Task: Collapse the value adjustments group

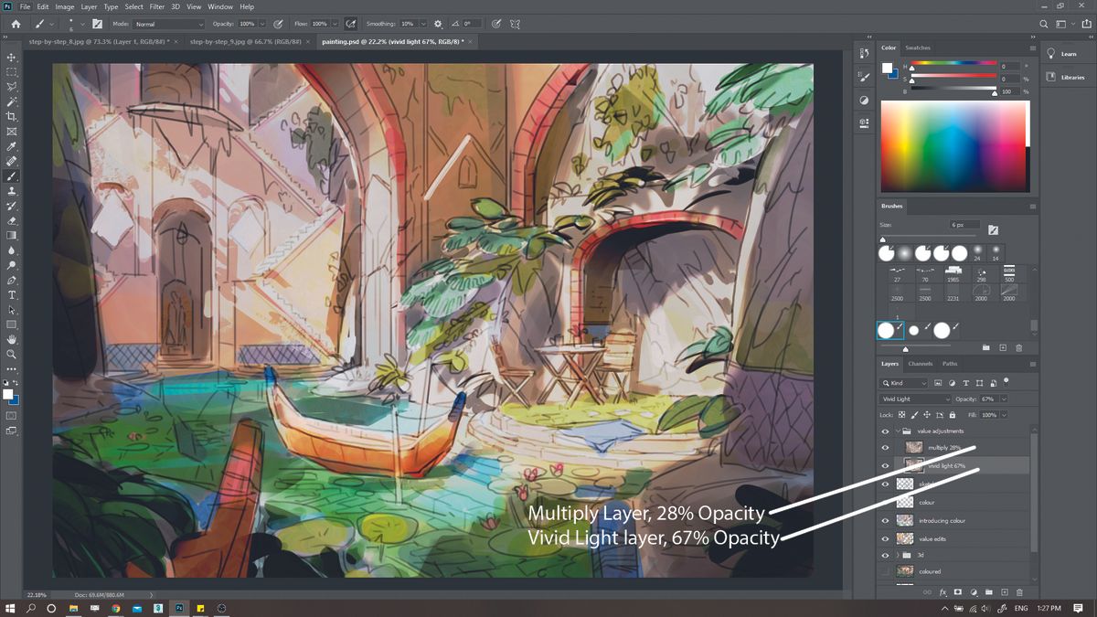Action: (x=898, y=431)
